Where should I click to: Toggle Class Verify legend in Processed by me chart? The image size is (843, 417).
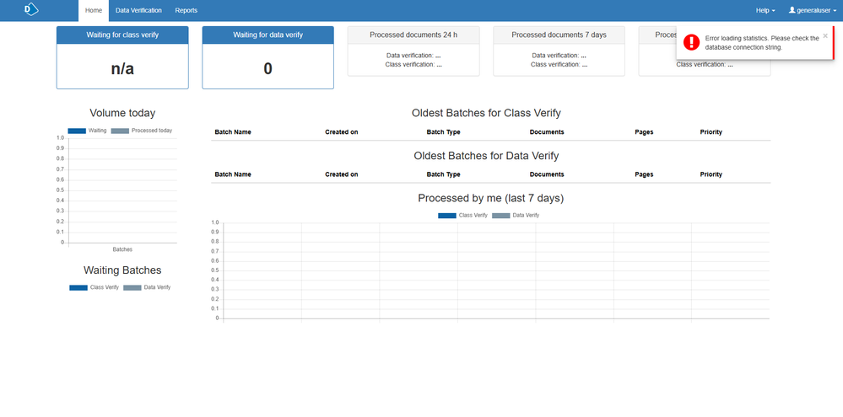pyautogui.click(x=463, y=215)
